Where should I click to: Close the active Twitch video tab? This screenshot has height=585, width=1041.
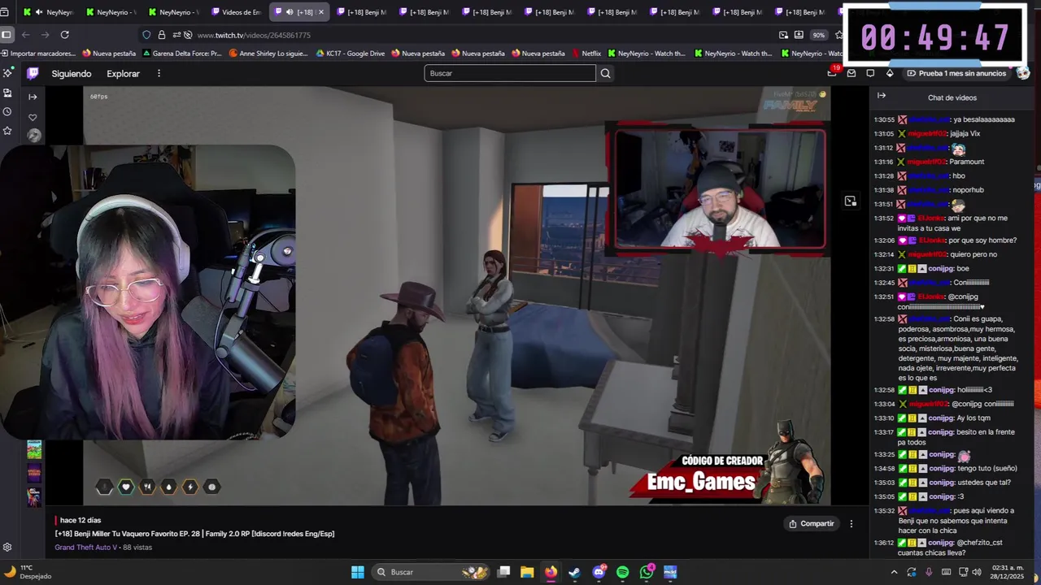click(320, 12)
